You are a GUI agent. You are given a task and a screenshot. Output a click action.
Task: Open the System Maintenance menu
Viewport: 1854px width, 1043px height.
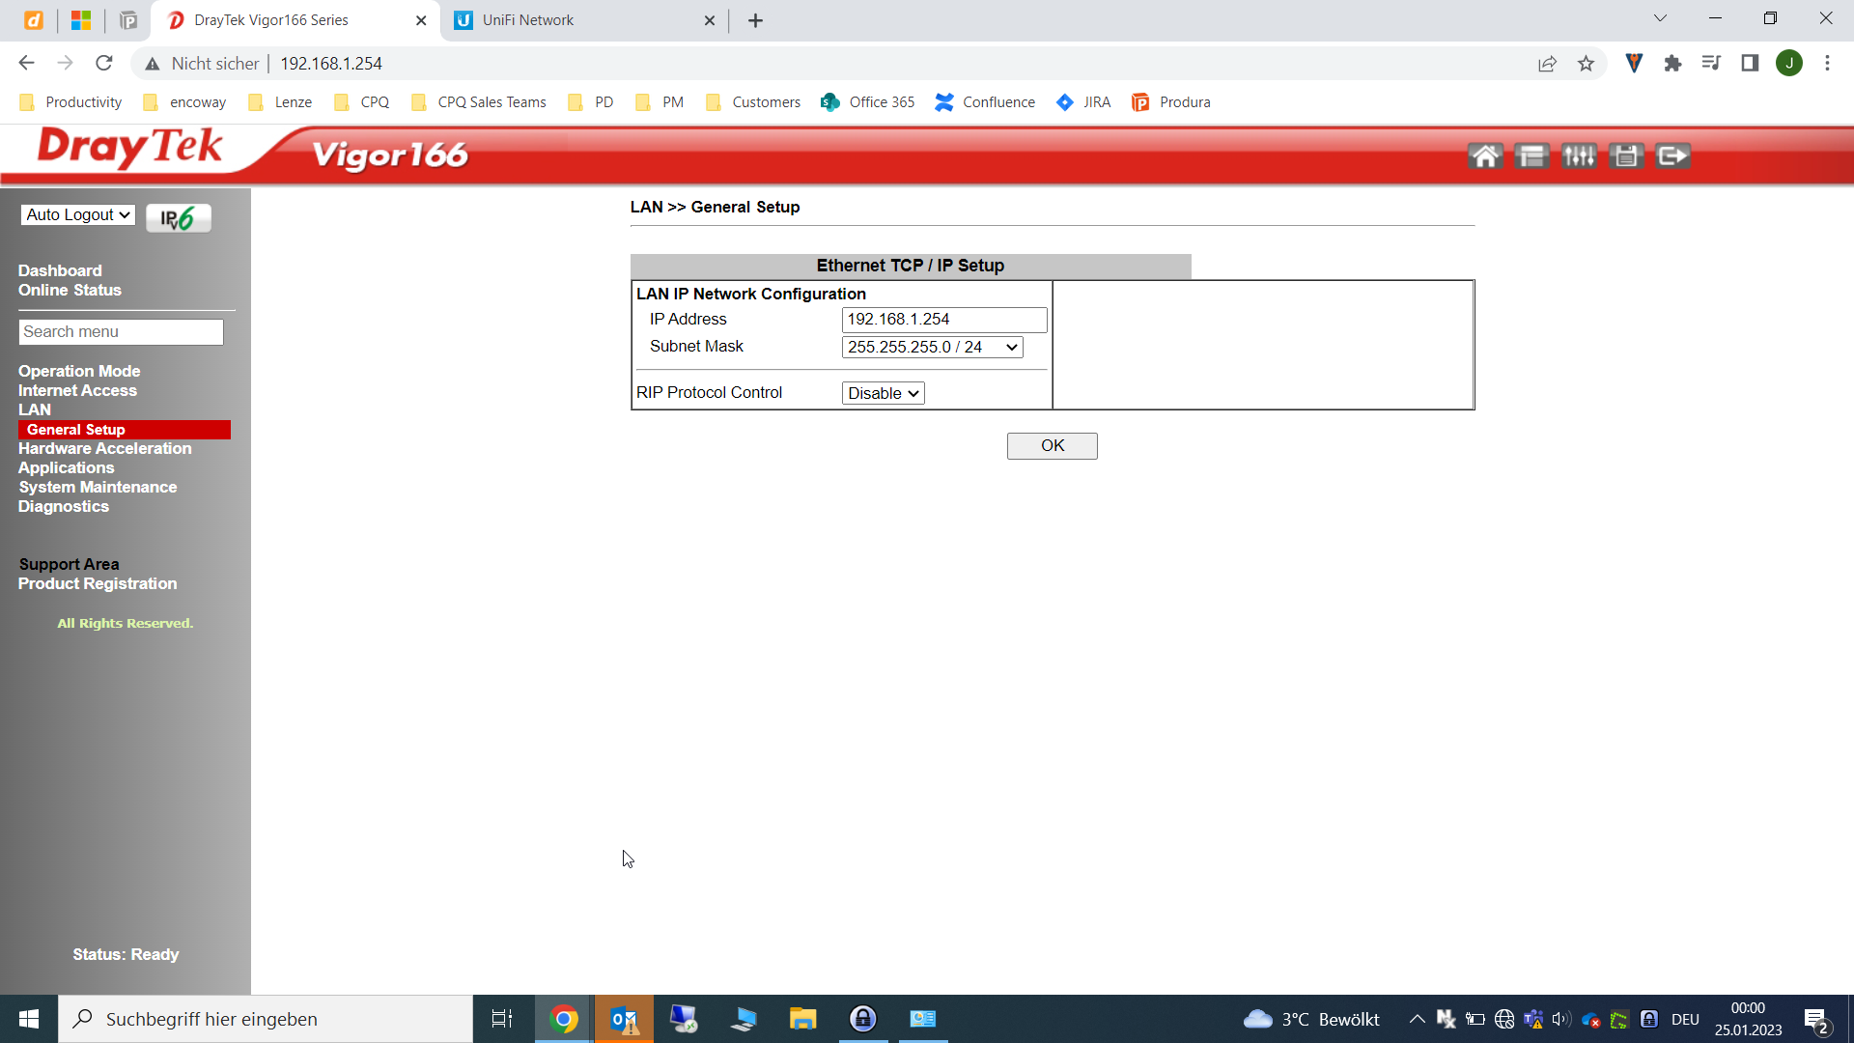(x=98, y=487)
